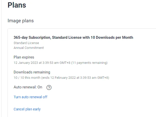Screen dimensions: 156x117
Task: Select the Downloads remaining label
Action: point(32,72)
